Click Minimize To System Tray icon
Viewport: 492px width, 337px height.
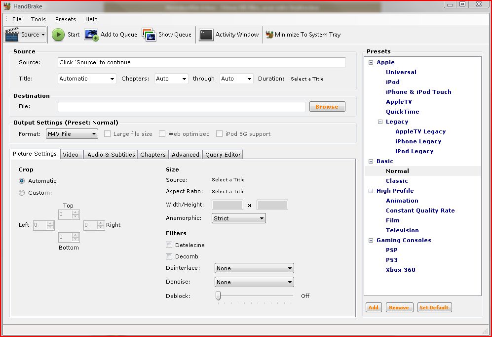(x=269, y=35)
